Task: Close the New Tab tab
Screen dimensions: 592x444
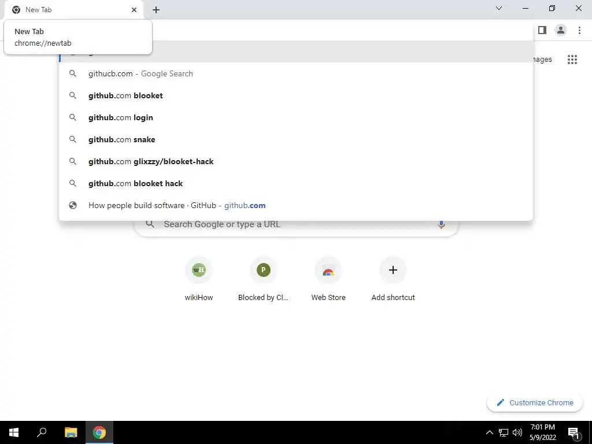Action: click(134, 10)
